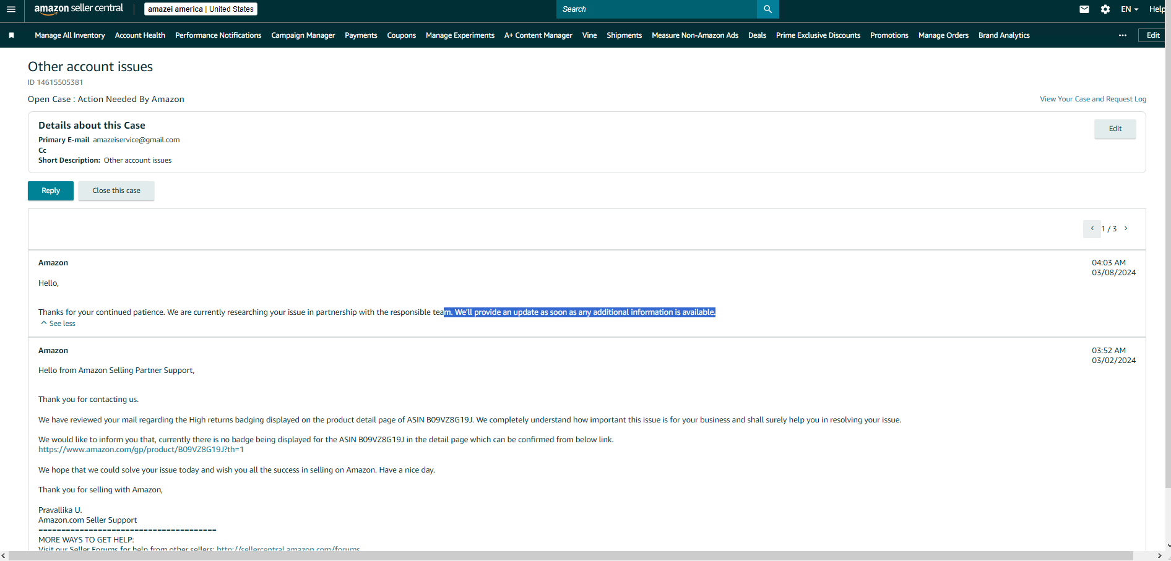Open Payments page

(x=361, y=35)
